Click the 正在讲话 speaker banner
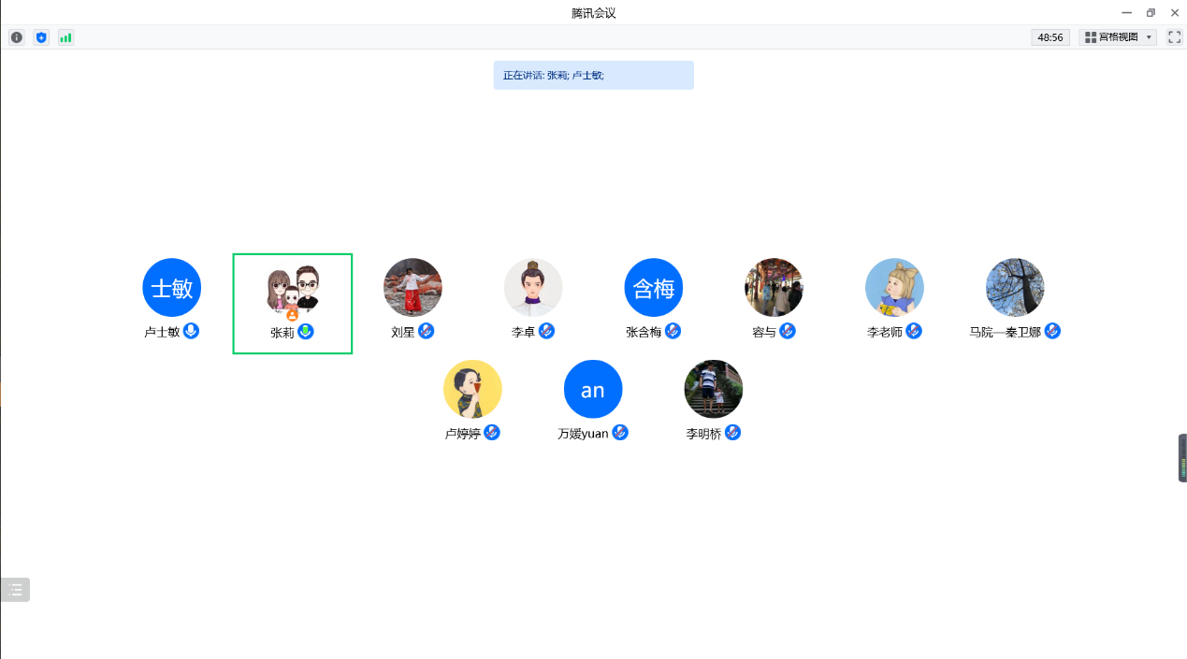1187x659 pixels. (593, 75)
